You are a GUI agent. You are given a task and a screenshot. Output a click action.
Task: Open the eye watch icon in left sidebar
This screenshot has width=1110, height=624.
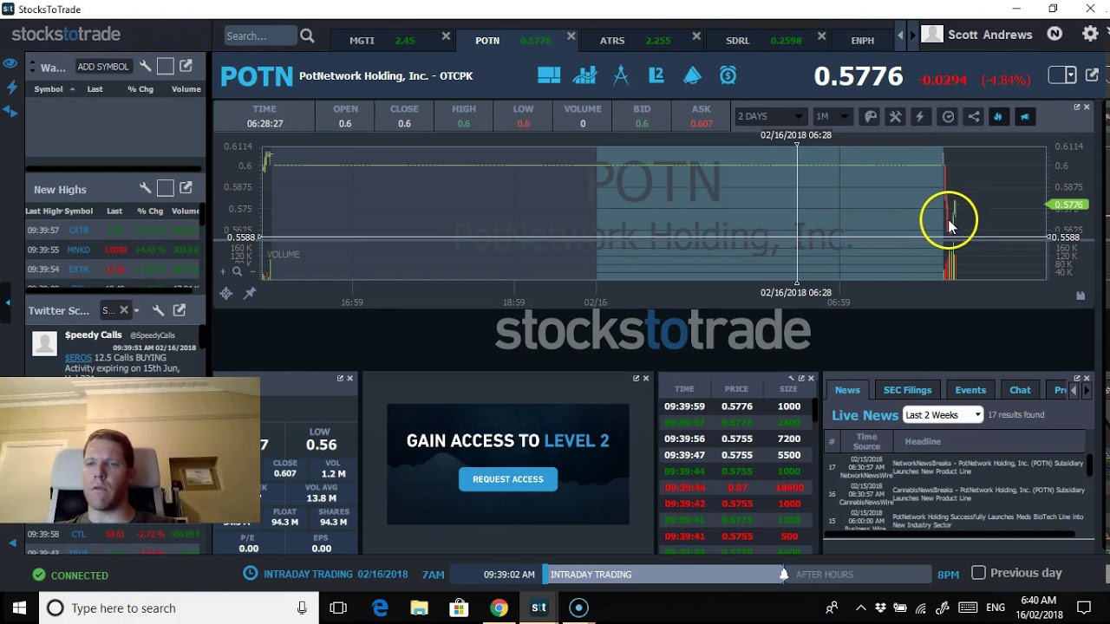coord(10,63)
